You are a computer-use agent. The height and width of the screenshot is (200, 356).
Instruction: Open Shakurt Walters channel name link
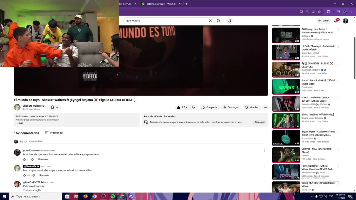point(32,106)
